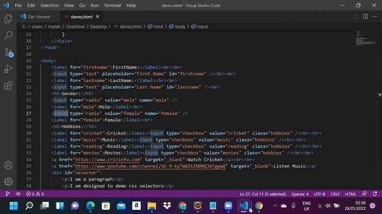This screenshot has width=382, height=214.
Task: Click the source control branch status icon
Action: click(8, 194)
